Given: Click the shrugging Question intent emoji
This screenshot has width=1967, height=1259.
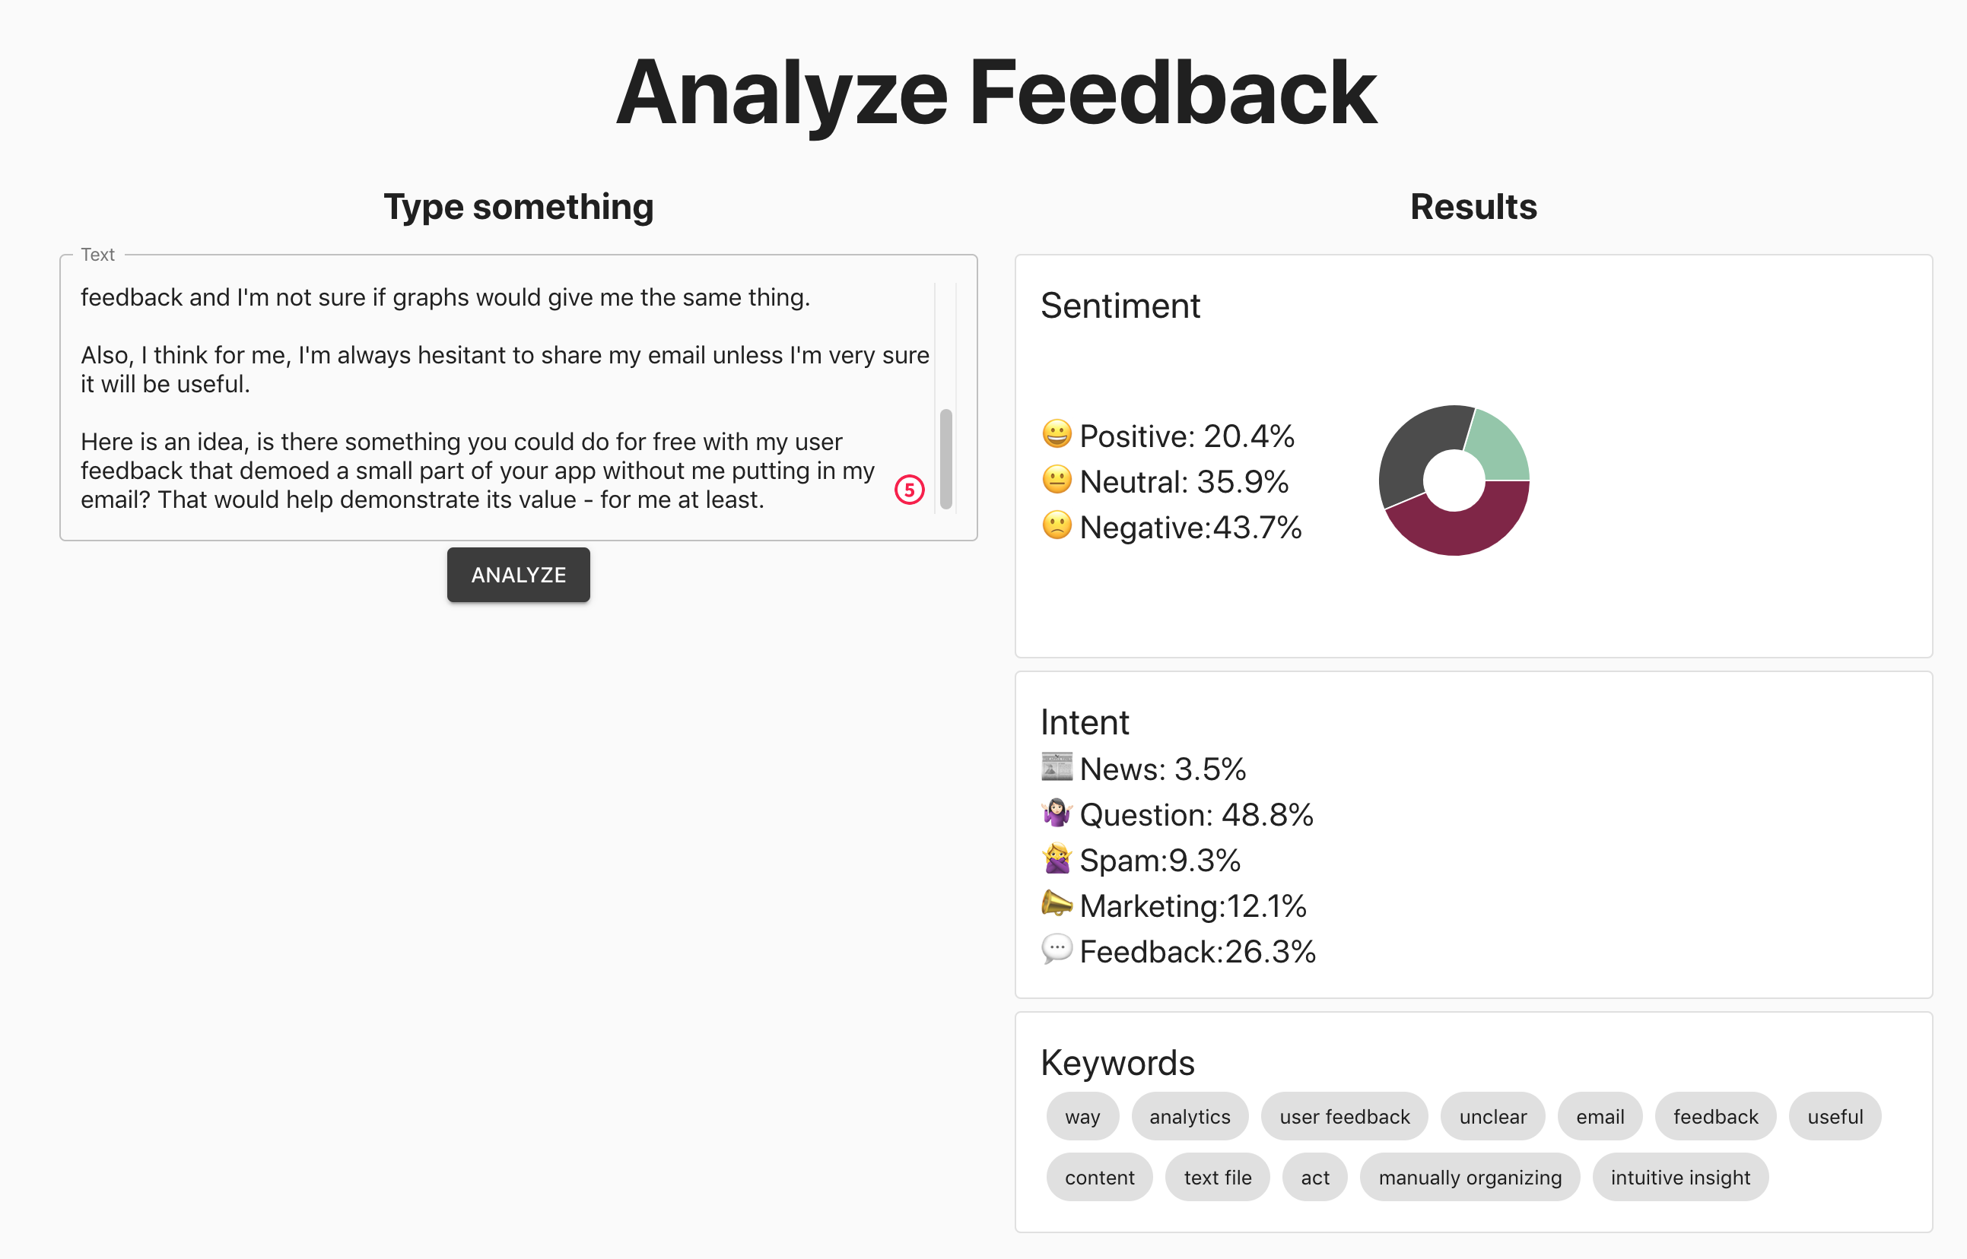Looking at the screenshot, I should [x=1056, y=813].
